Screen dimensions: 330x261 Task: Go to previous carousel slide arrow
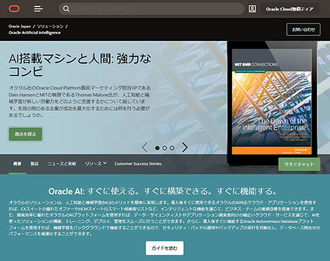click(145, 148)
